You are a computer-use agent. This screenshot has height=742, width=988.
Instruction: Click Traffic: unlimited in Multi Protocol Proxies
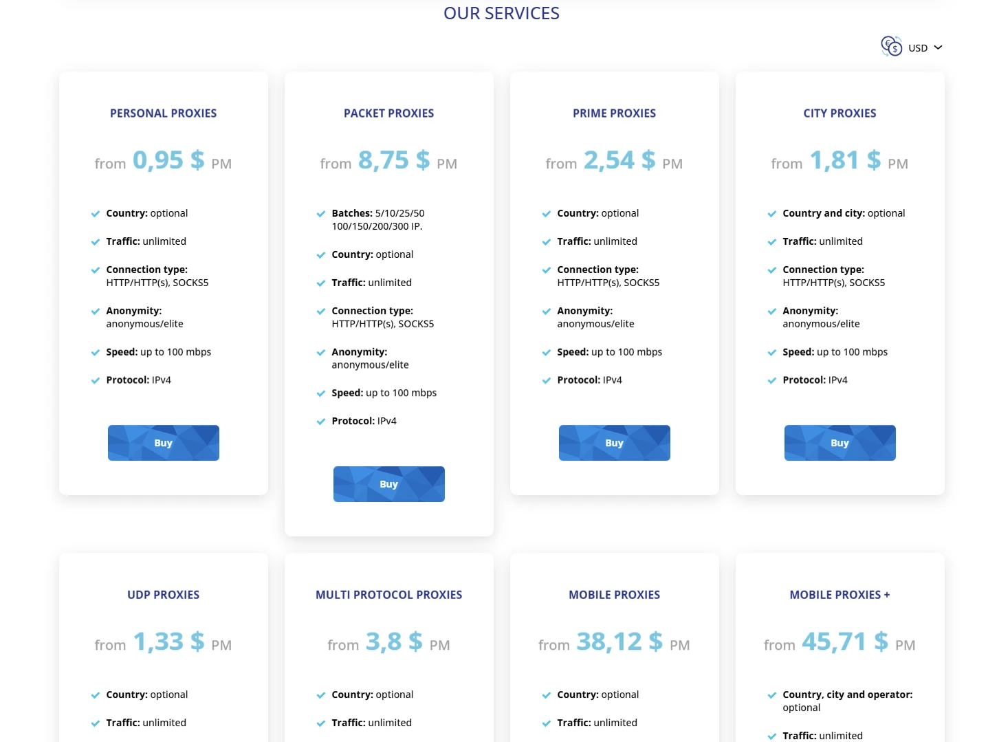(x=371, y=723)
